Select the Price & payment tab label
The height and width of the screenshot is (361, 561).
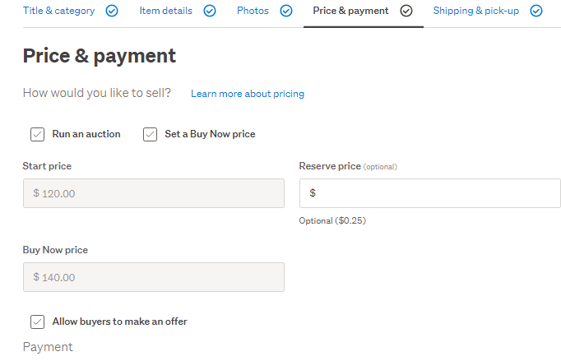[350, 12]
